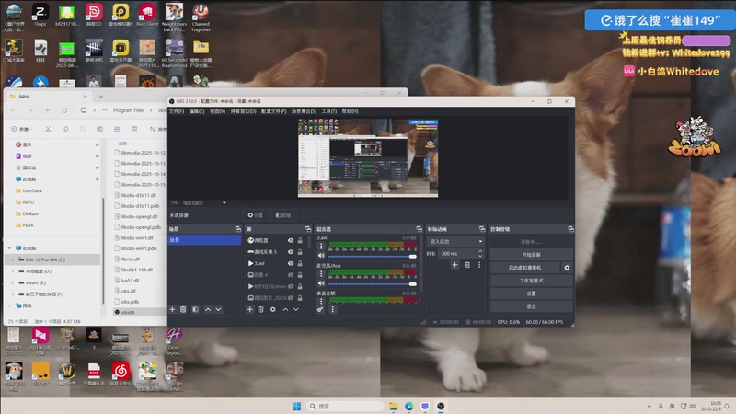The height and width of the screenshot is (414, 736).
Task: Open virtual camera settings gear
Action: click(x=567, y=268)
